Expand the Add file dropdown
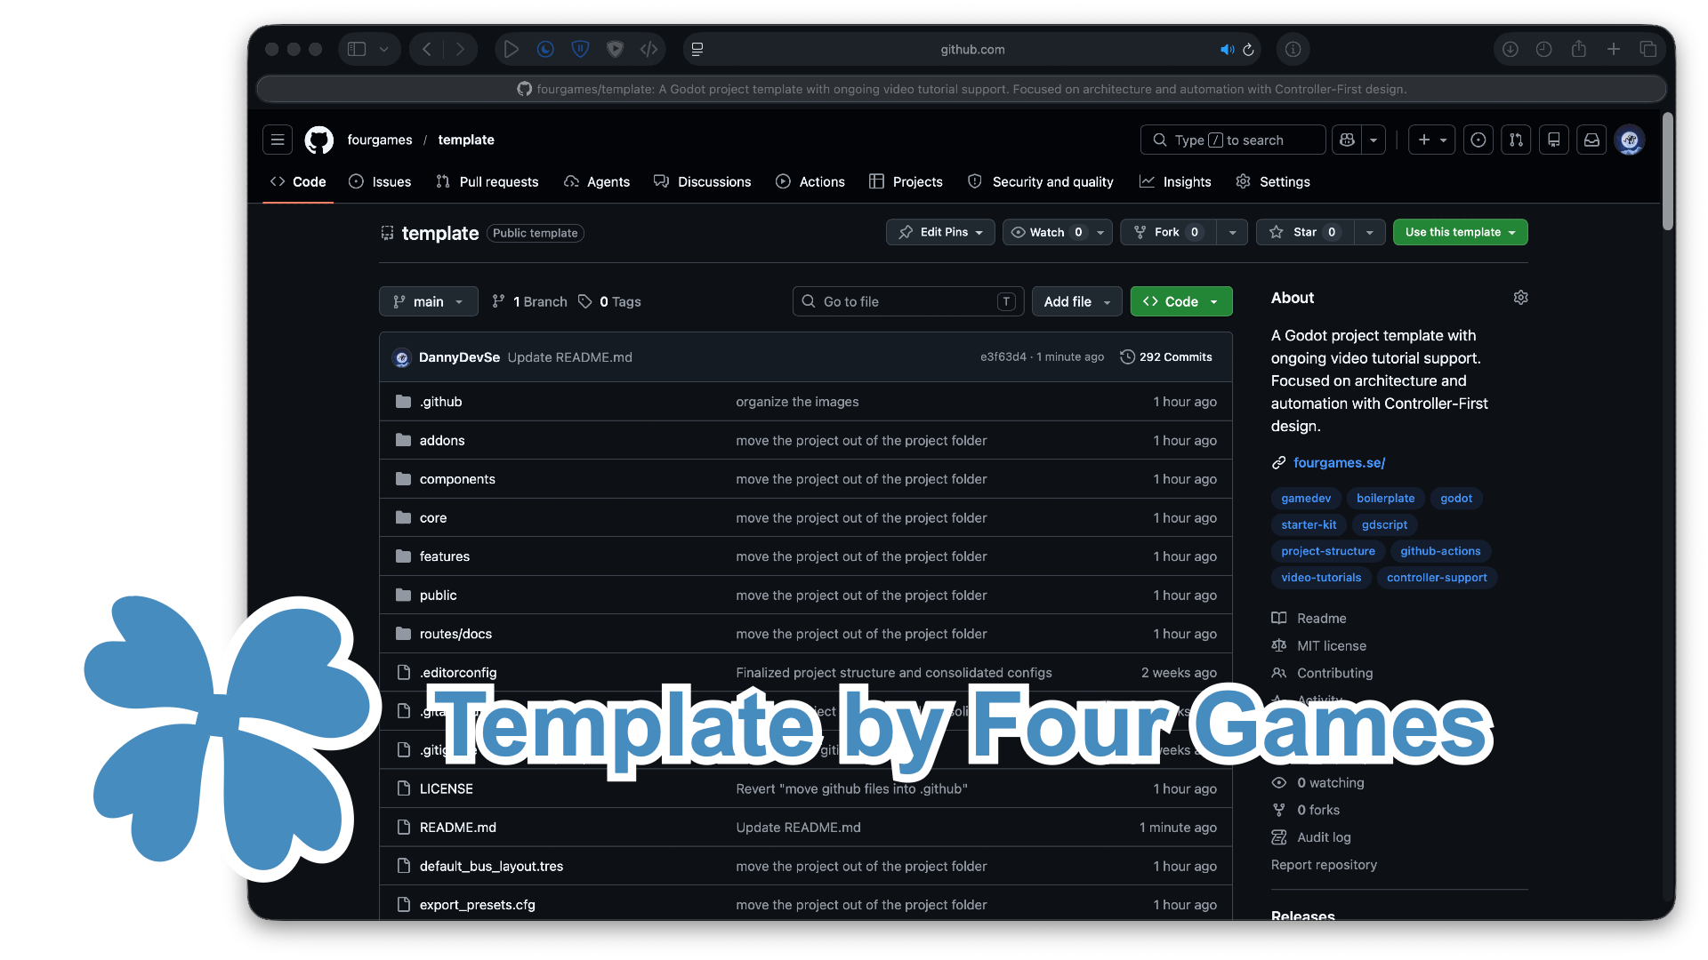 [x=1077, y=302]
